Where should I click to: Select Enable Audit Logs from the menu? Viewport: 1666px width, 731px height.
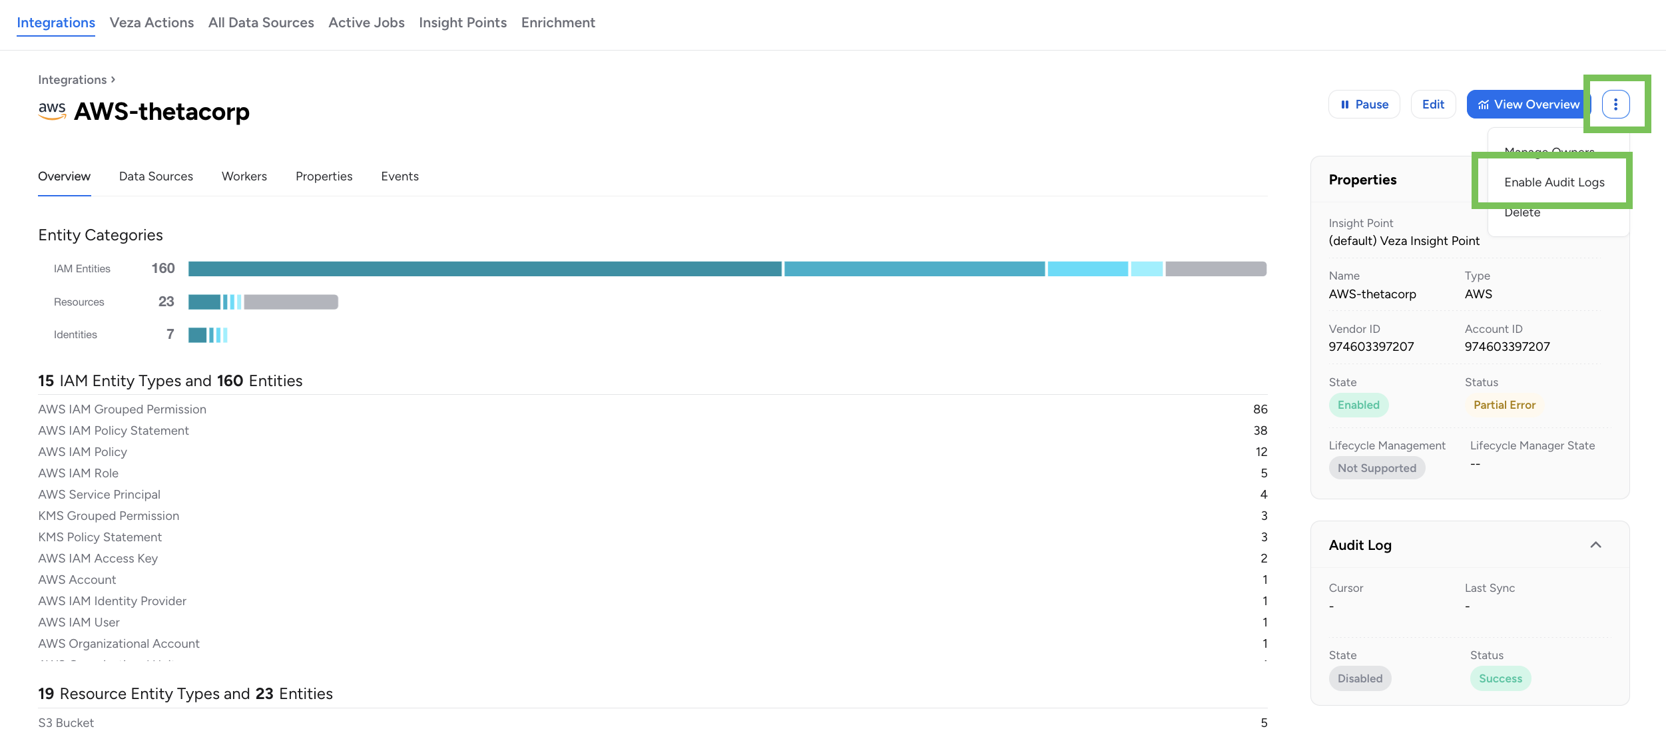pos(1554,182)
